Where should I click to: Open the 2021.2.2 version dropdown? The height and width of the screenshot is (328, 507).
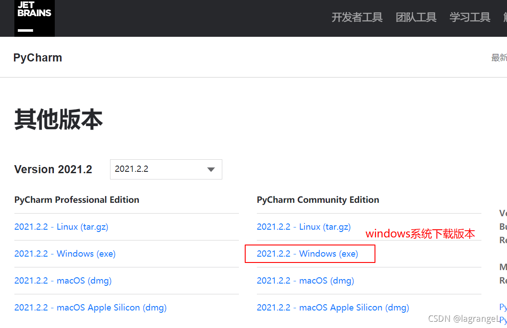point(166,169)
